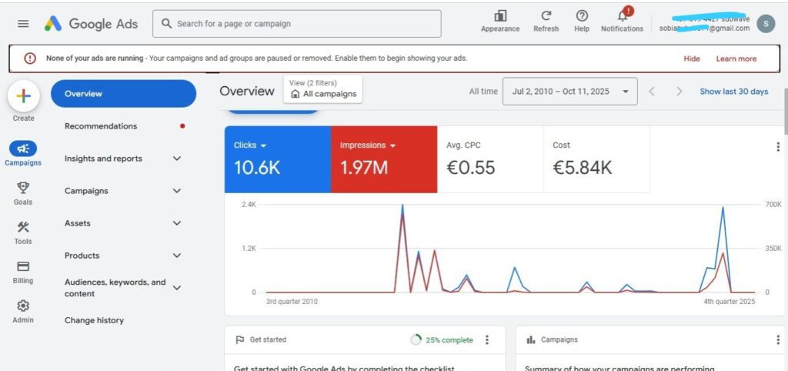Open the account avatar S
The height and width of the screenshot is (371, 788).
766,24
